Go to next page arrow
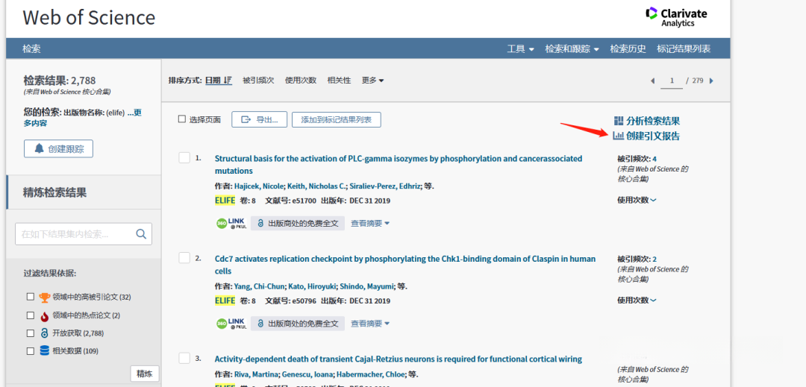Viewport: 806px width, 387px height. click(x=711, y=81)
